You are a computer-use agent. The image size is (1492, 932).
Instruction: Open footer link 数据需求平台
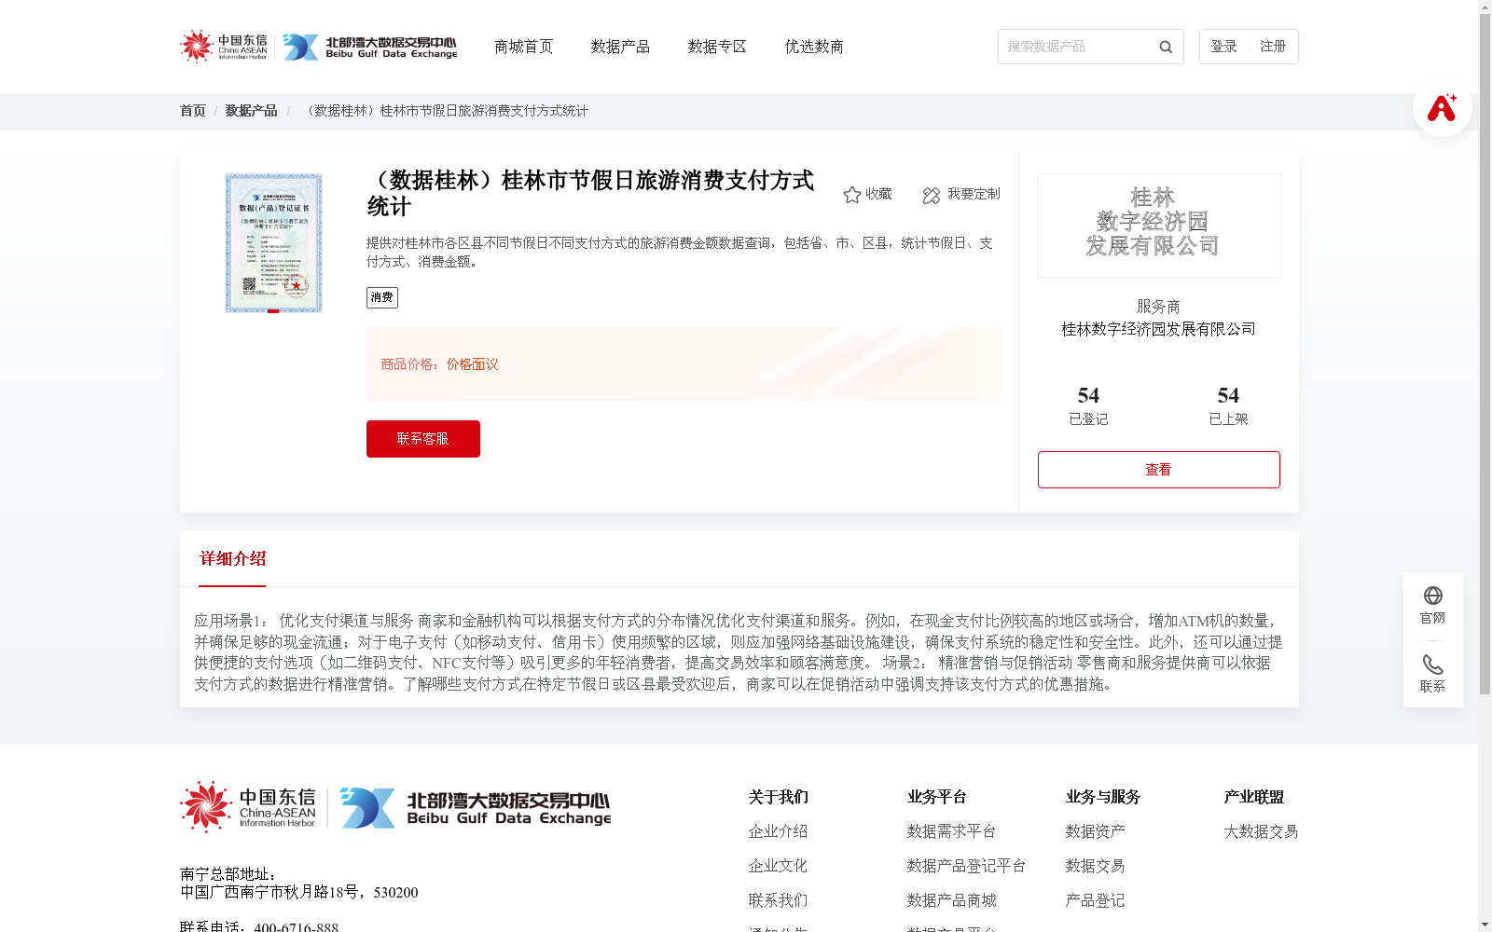point(951,831)
